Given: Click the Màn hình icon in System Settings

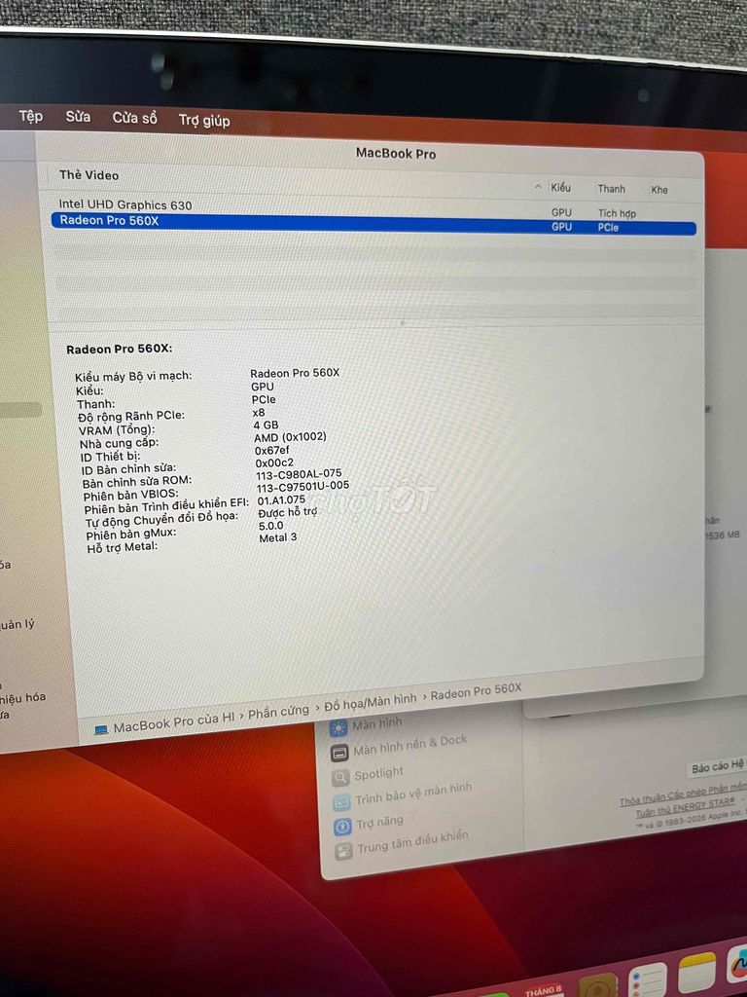Looking at the screenshot, I should (x=338, y=727).
